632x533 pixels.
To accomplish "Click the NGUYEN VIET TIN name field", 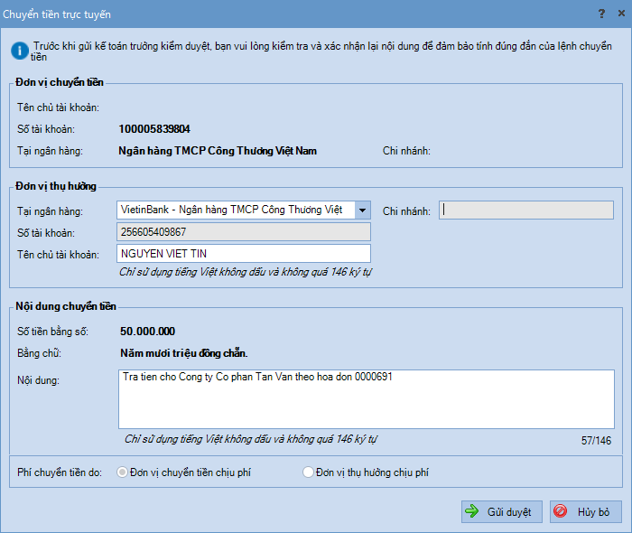I will [244, 254].
